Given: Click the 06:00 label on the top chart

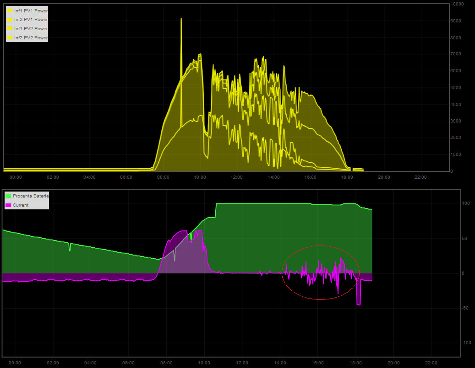Looking at the screenshot, I should (126, 177).
